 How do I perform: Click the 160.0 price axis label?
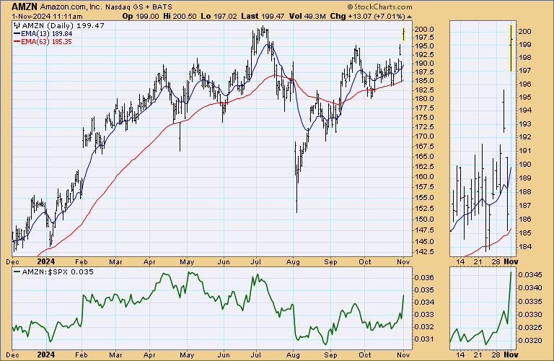[x=424, y=176]
